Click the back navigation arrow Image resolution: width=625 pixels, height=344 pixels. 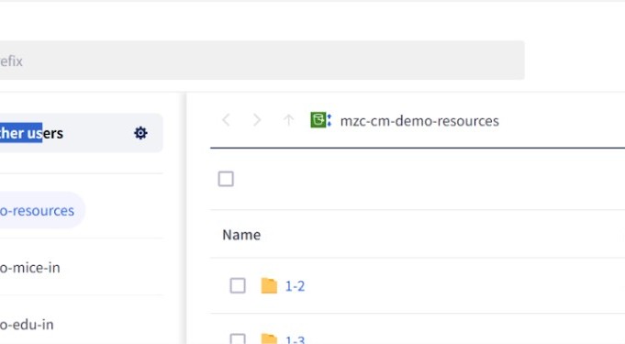pos(226,120)
